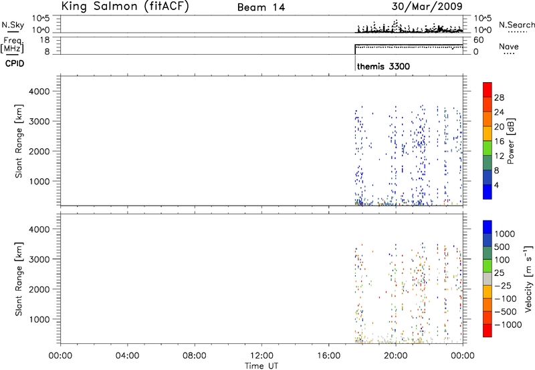Click the 'N.Search' legend label
Viewport: 535px width, 370px height.
[x=516, y=25]
